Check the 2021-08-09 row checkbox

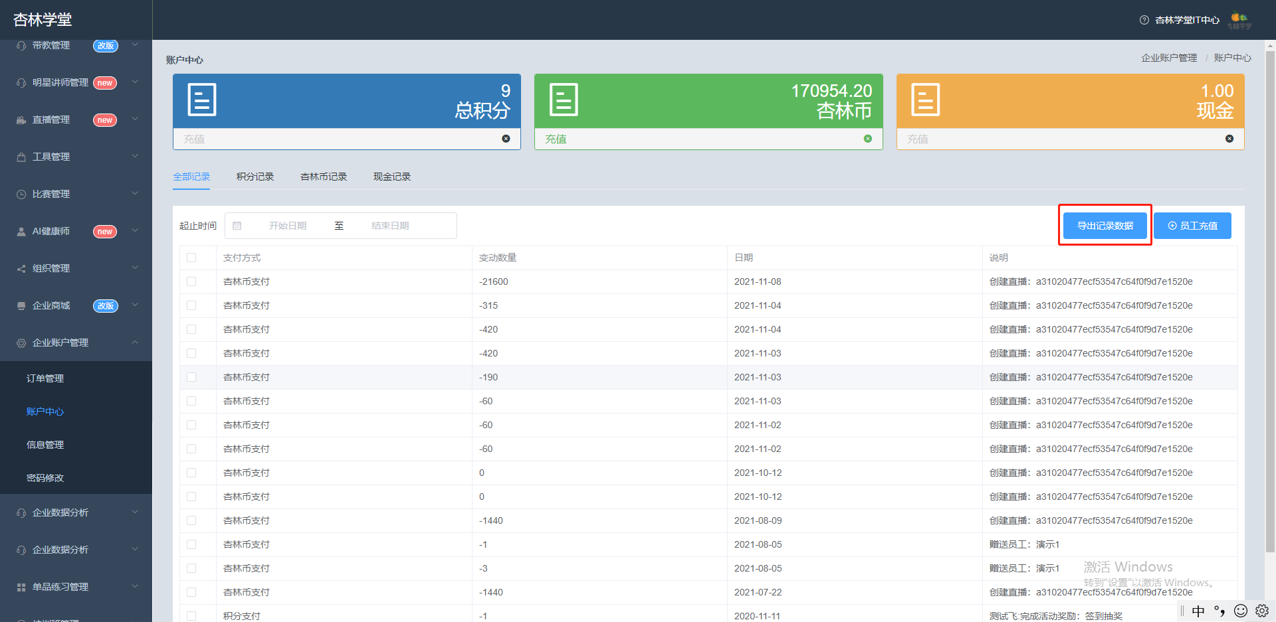(191, 520)
